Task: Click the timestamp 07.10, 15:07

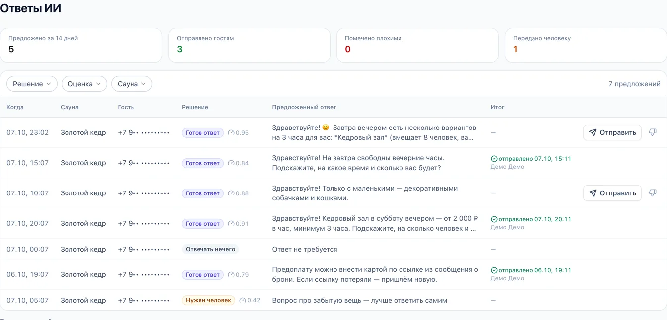Action: click(28, 163)
